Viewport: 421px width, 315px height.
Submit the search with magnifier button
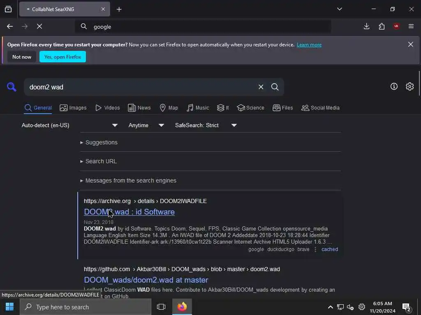[x=275, y=87]
